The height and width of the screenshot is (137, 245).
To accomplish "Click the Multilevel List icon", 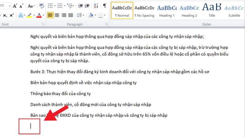I will point(70,6).
